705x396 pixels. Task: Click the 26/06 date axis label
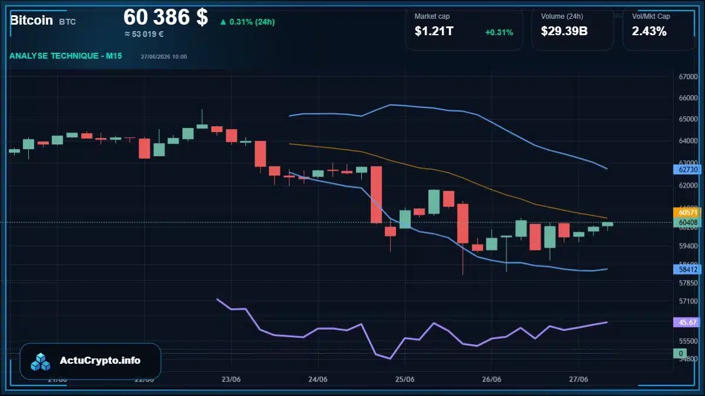pos(492,379)
